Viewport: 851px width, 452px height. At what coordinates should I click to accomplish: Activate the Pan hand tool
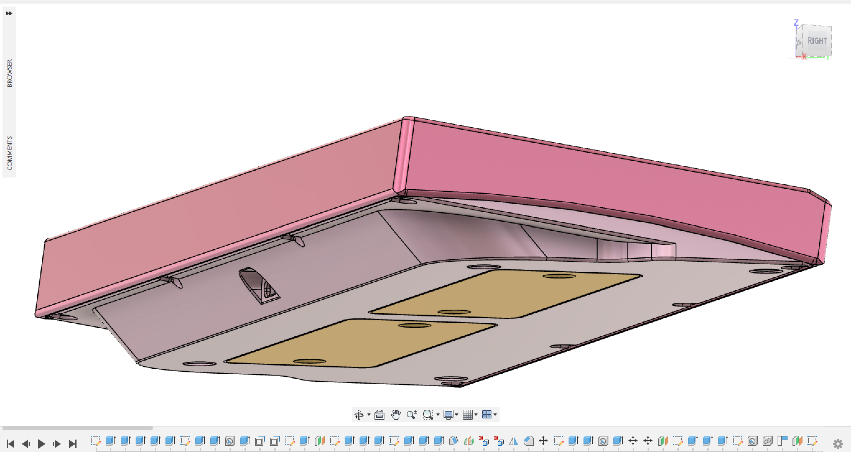pos(395,414)
